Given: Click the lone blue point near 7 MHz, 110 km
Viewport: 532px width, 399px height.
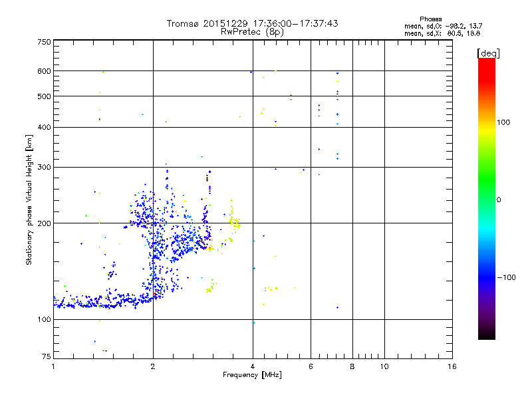Looking at the screenshot, I should pos(337,307).
